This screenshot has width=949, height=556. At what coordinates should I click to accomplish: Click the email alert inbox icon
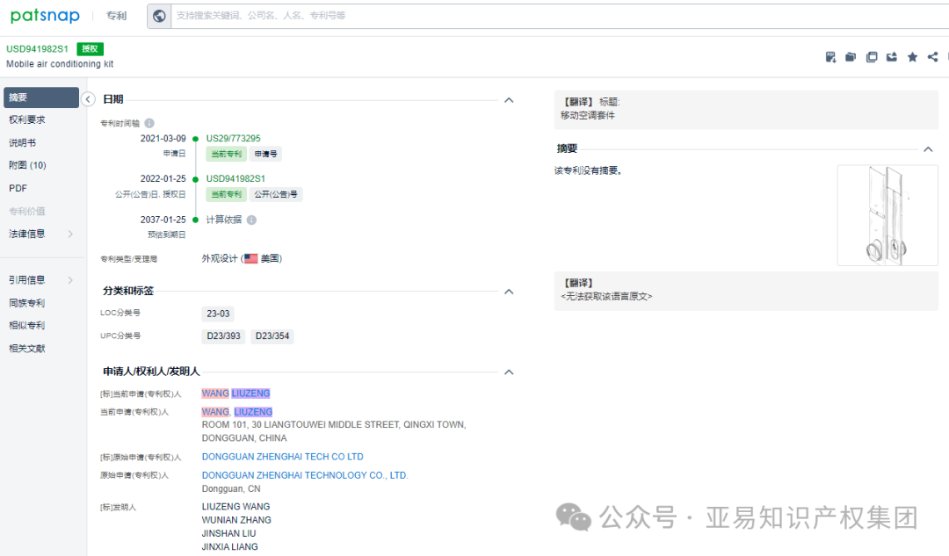tap(892, 57)
